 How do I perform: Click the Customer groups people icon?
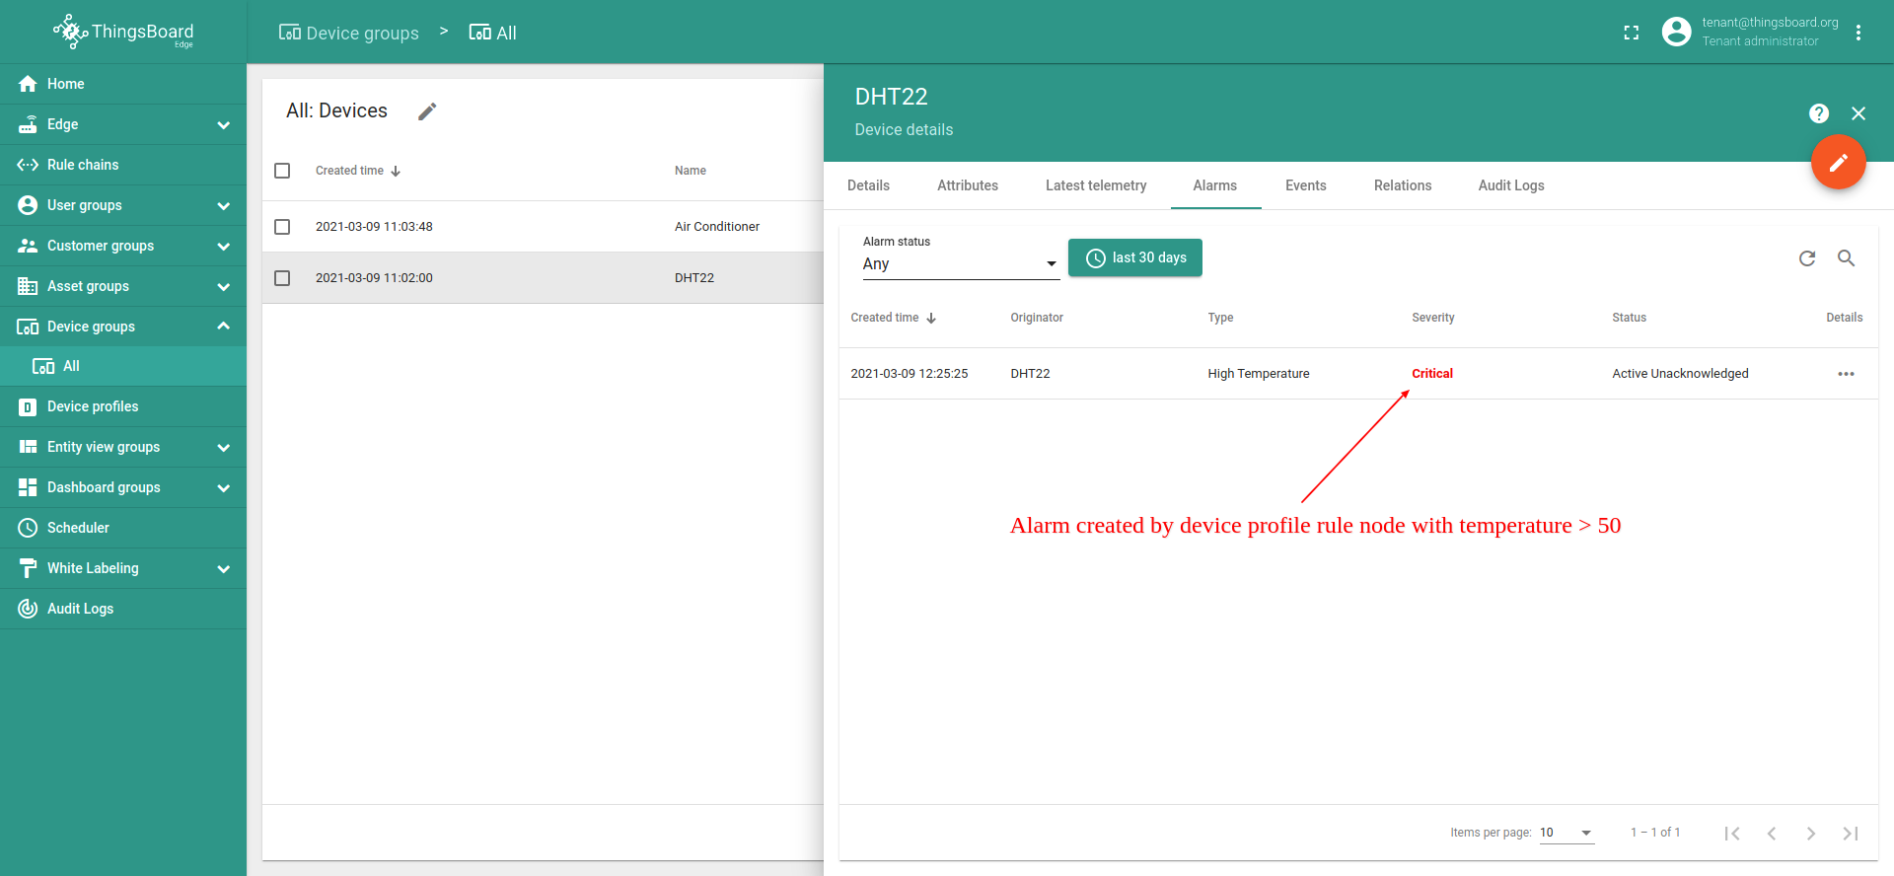pos(28,246)
